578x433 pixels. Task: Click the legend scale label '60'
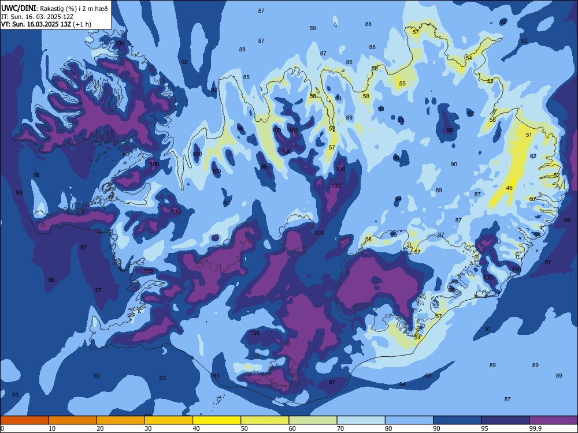pos(292,428)
